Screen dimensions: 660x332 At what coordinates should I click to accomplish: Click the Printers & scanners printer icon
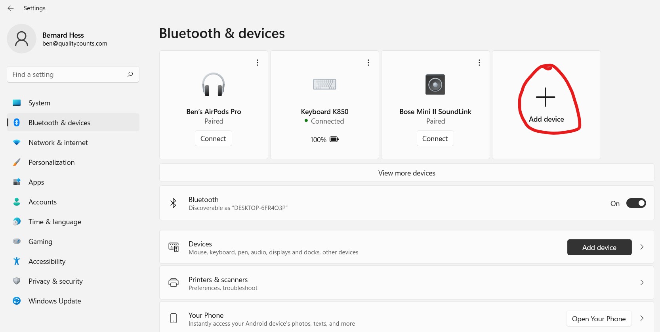click(x=174, y=283)
